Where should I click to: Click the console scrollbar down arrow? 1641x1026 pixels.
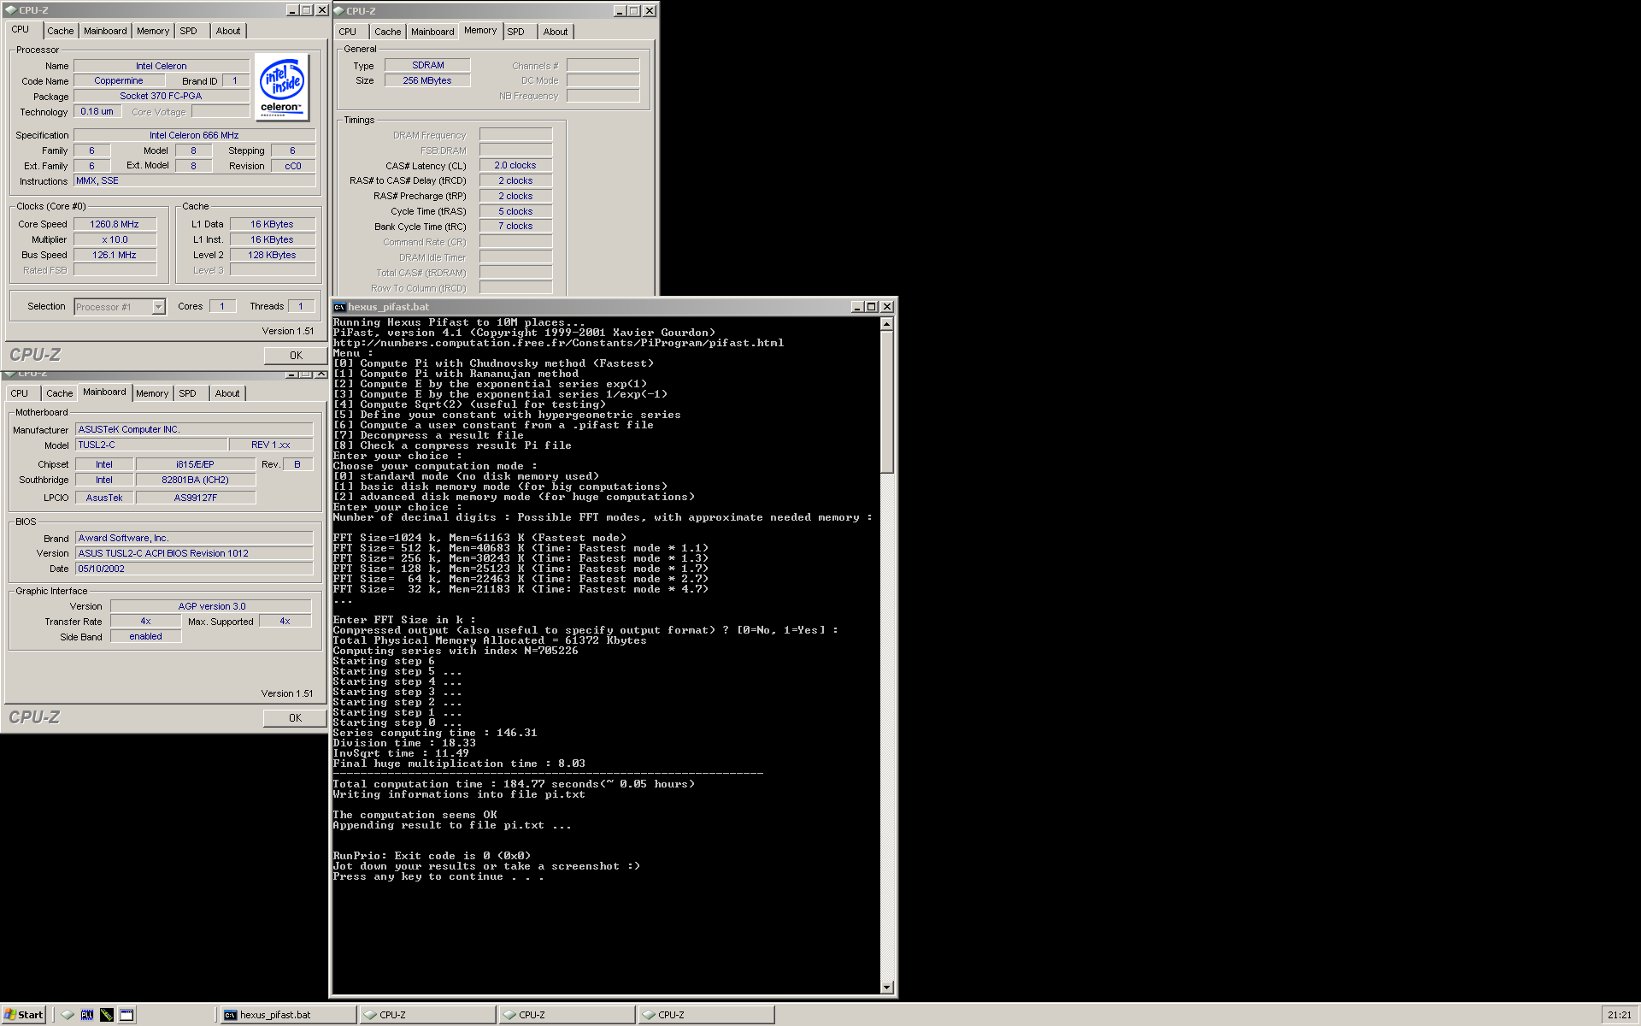887,988
